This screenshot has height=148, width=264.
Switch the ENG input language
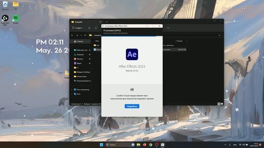point(235,145)
